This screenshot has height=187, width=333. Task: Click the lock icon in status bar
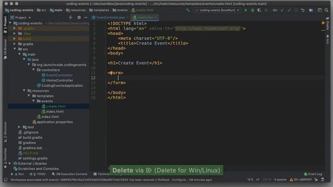(316, 180)
